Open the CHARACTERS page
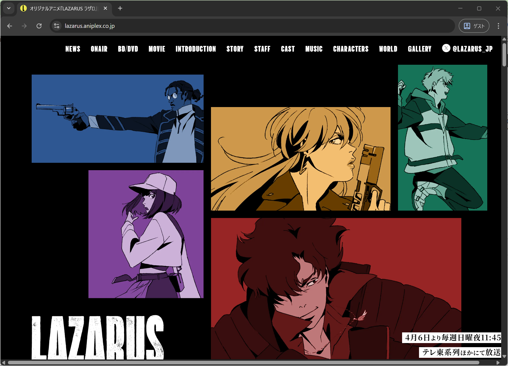The height and width of the screenshot is (366, 508). (351, 49)
